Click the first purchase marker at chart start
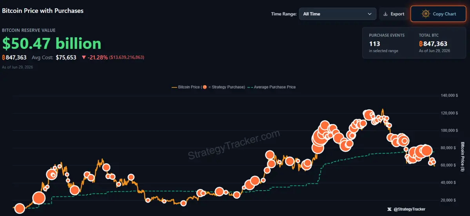 pyautogui.click(x=20, y=209)
